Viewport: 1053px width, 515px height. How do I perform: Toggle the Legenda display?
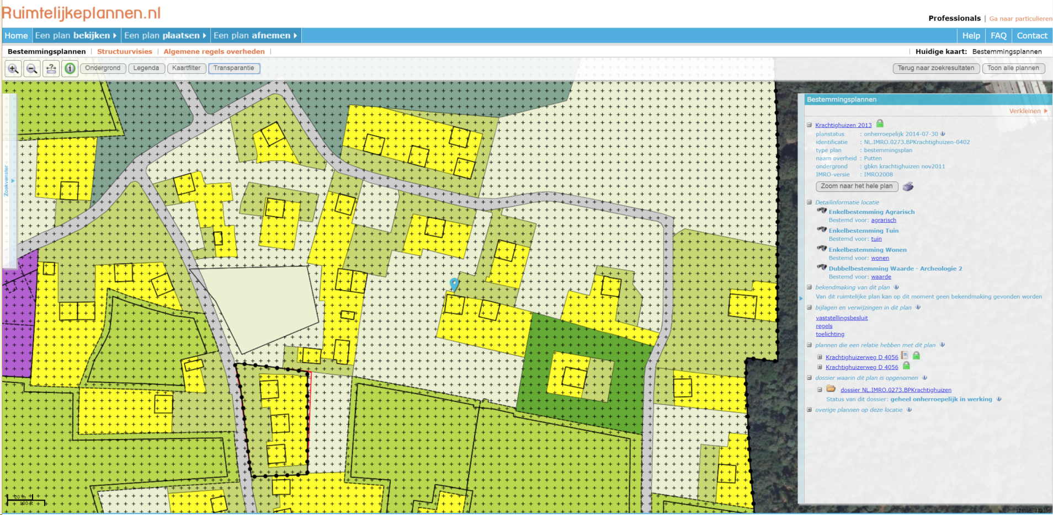click(x=146, y=68)
